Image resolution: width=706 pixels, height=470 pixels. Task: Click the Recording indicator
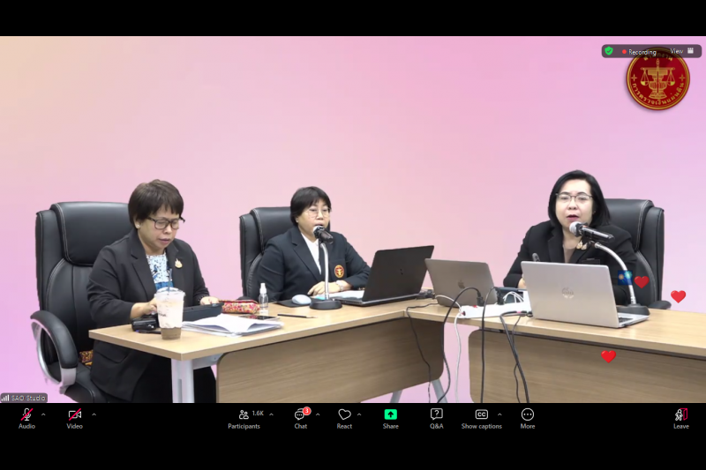pos(639,52)
